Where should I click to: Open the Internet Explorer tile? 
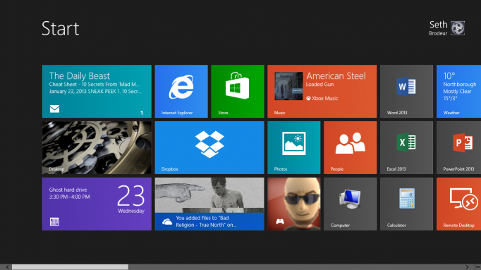tap(181, 91)
